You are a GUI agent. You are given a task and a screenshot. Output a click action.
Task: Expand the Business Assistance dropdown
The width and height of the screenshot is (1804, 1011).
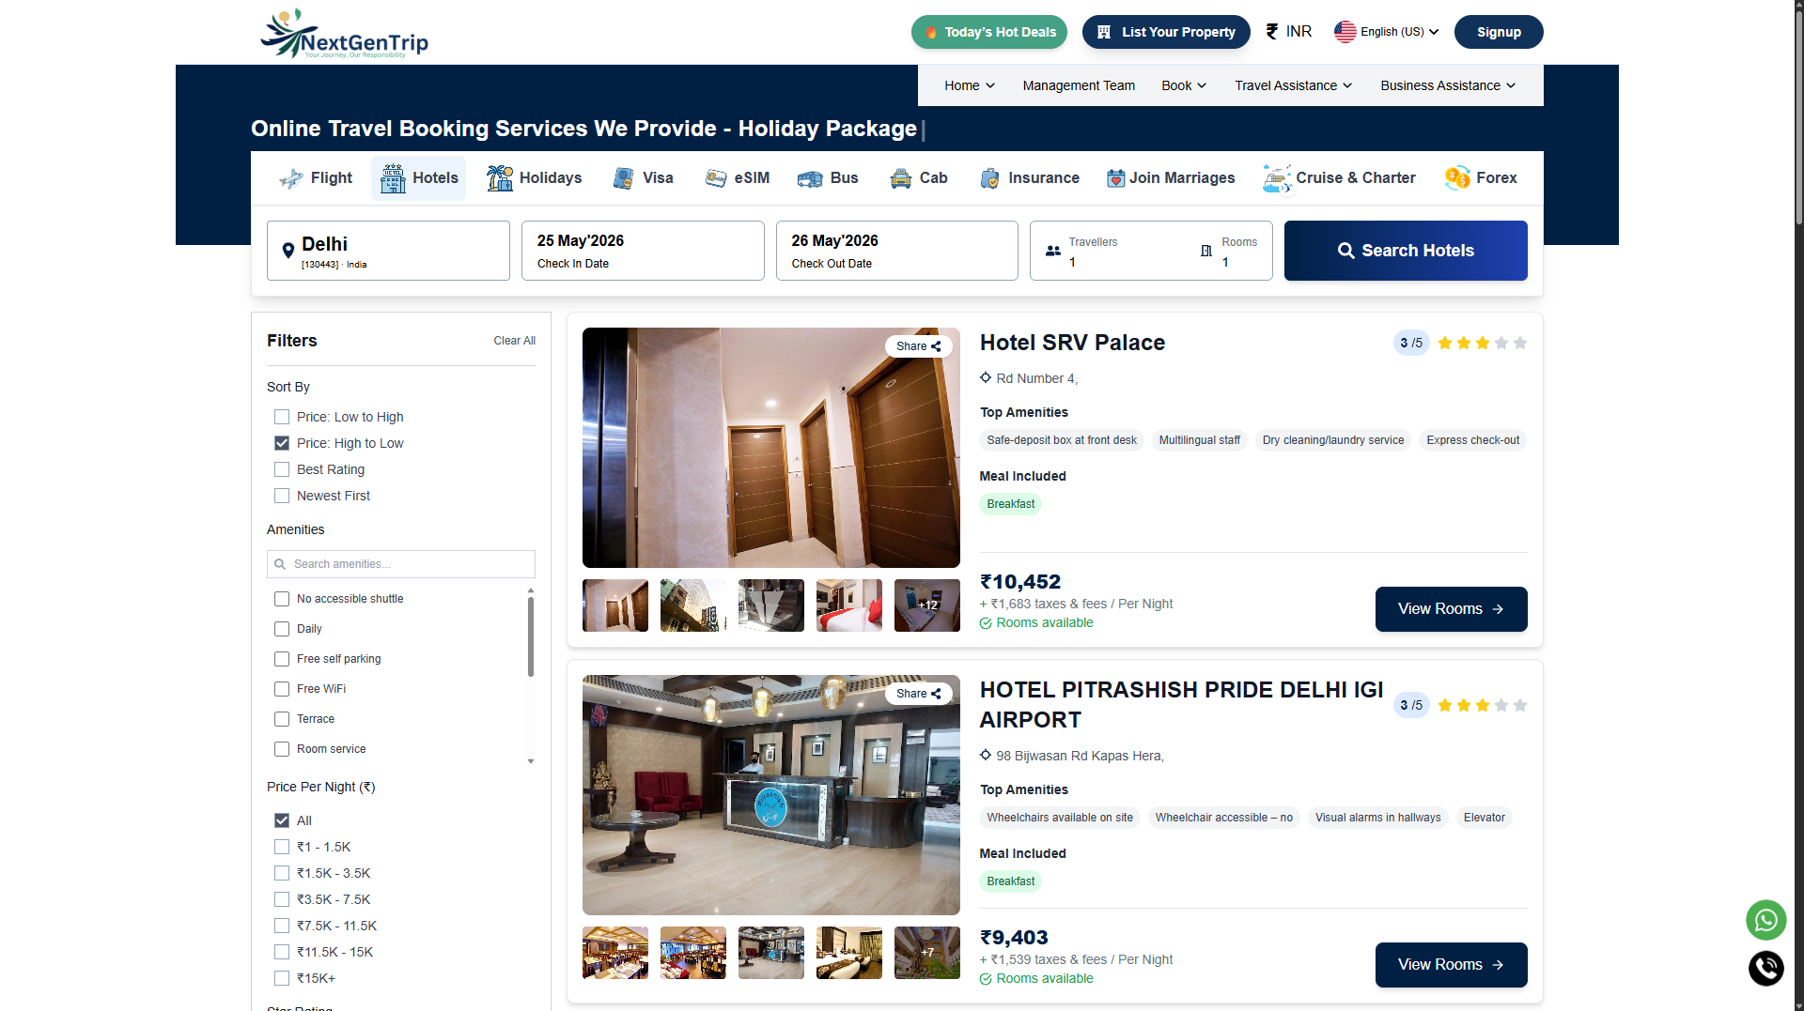tap(1448, 85)
